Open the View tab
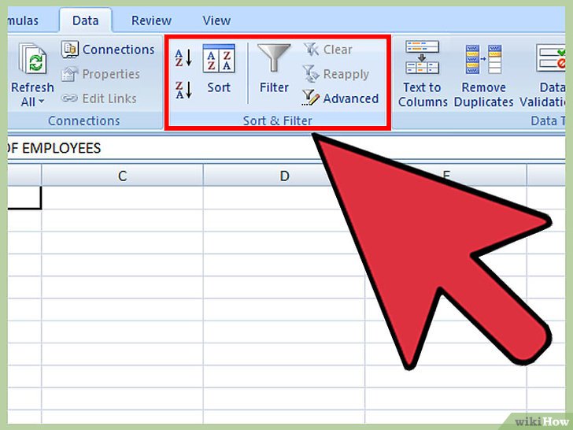573x430 pixels. pyautogui.click(x=216, y=20)
